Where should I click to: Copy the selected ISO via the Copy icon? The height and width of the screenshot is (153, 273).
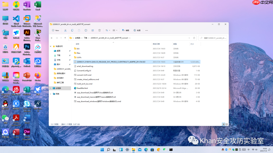pos(72,30)
